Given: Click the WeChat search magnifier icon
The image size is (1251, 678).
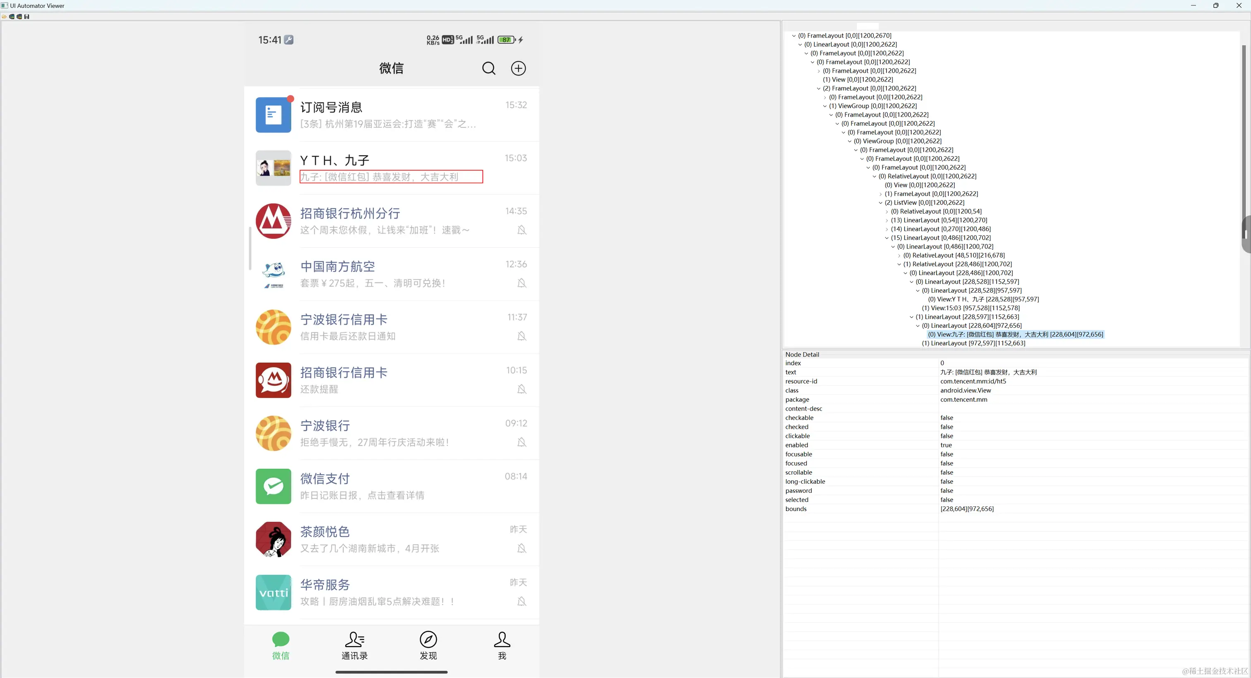Looking at the screenshot, I should [x=489, y=69].
